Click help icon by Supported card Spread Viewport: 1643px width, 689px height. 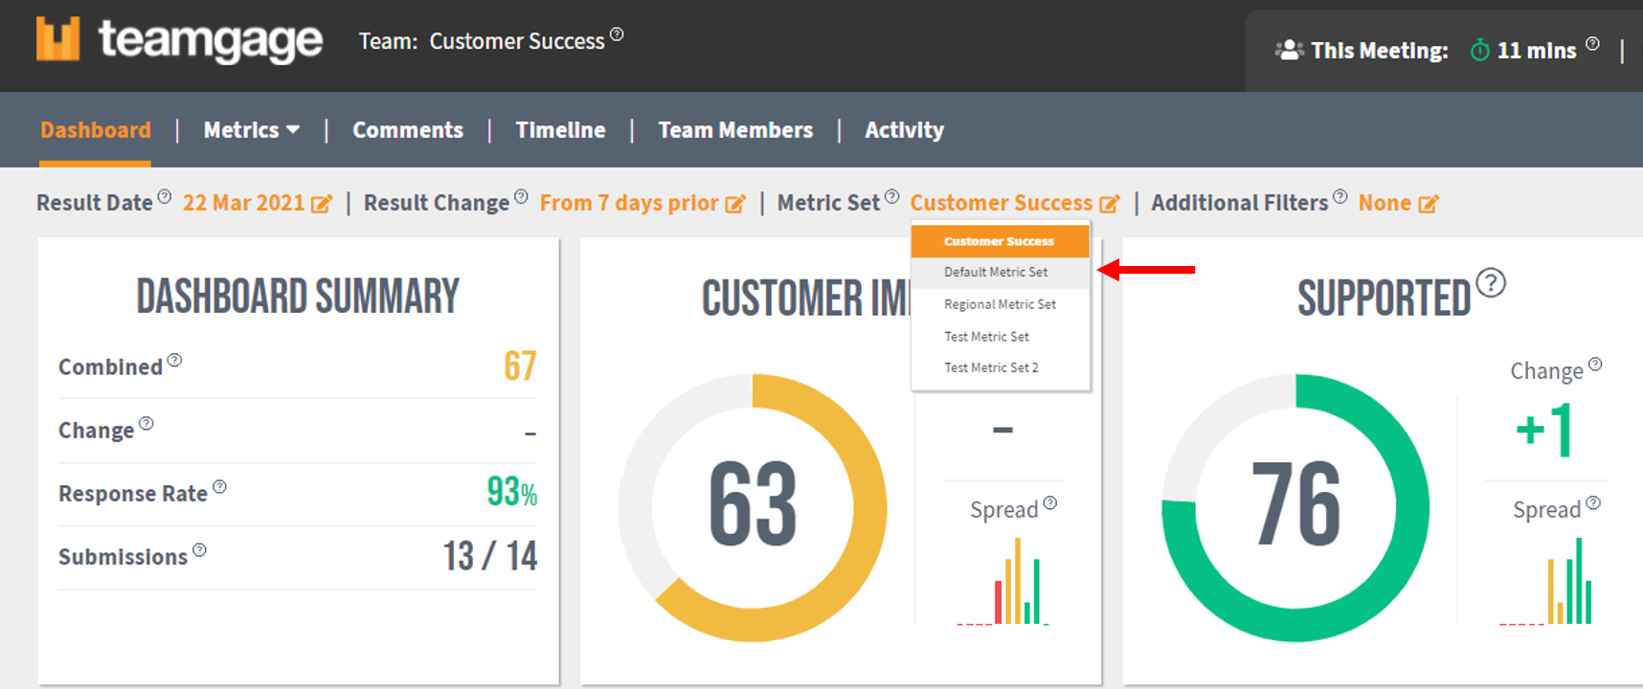click(1593, 503)
